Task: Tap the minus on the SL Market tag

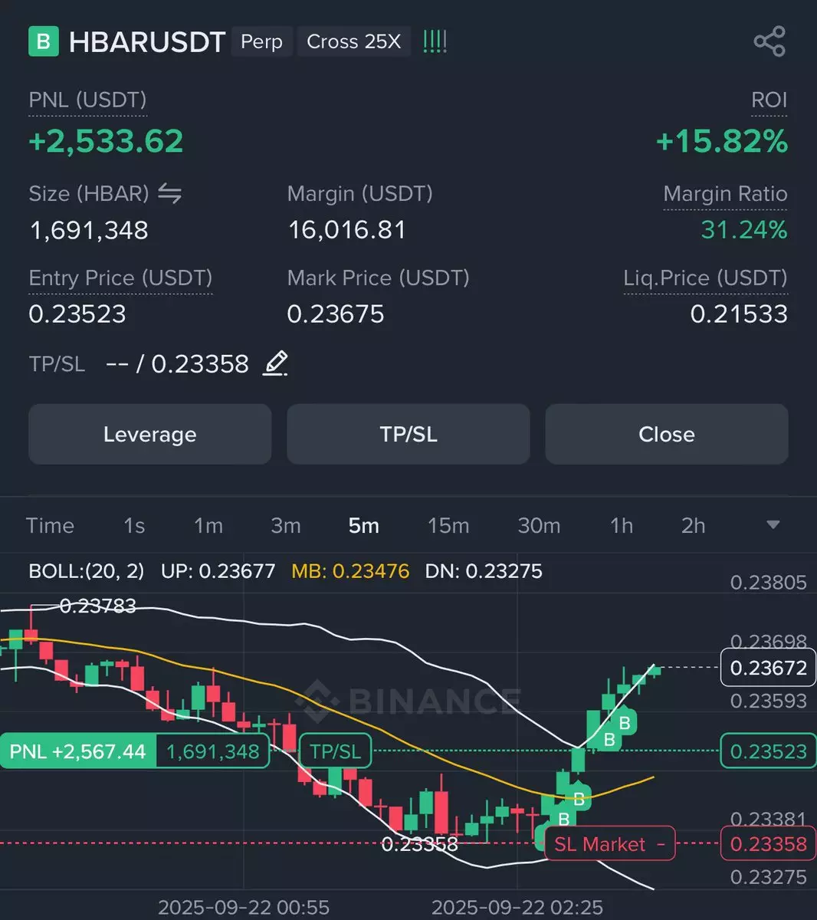Action: click(661, 845)
